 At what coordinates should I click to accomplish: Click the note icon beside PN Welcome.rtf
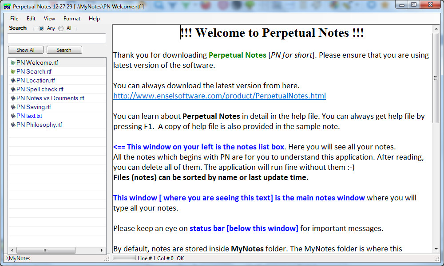13,63
